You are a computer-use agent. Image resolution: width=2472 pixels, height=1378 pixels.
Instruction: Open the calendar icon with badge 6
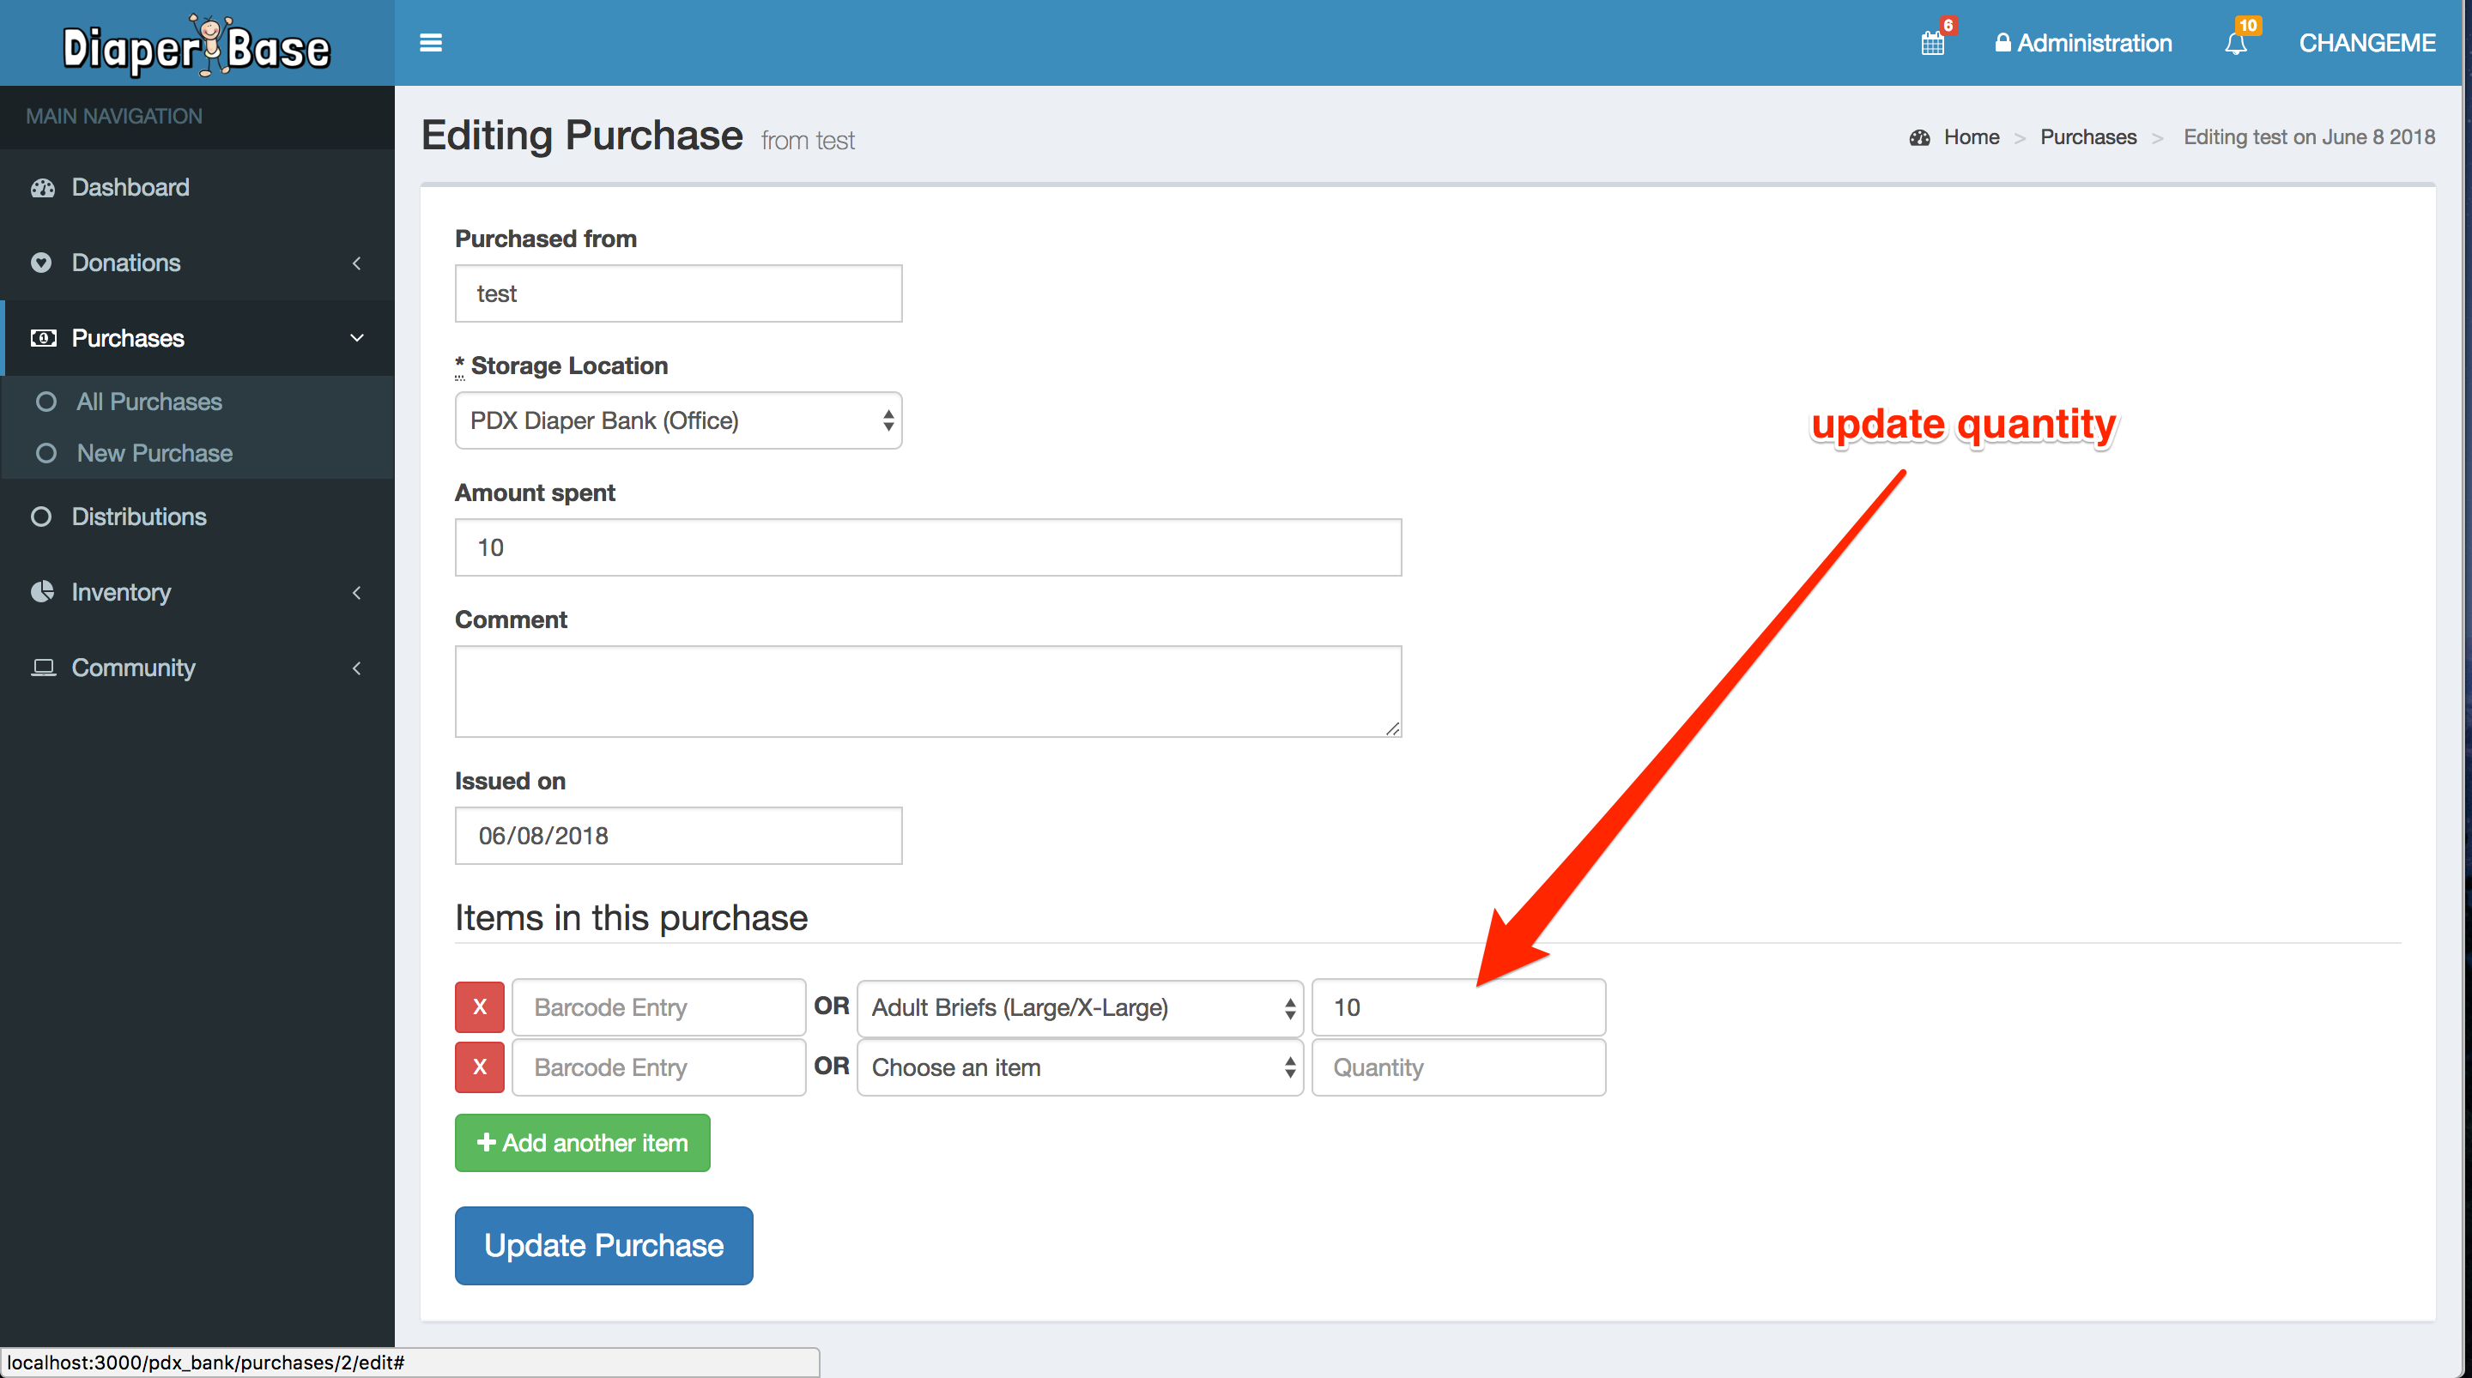tap(1932, 43)
